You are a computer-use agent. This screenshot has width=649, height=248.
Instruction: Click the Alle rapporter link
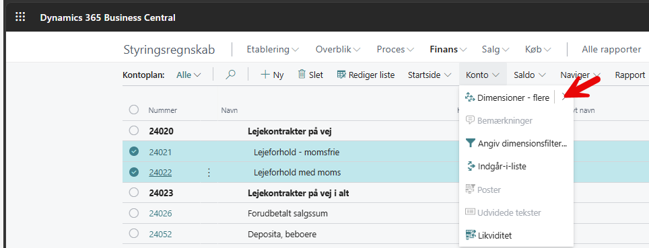(611, 49)
